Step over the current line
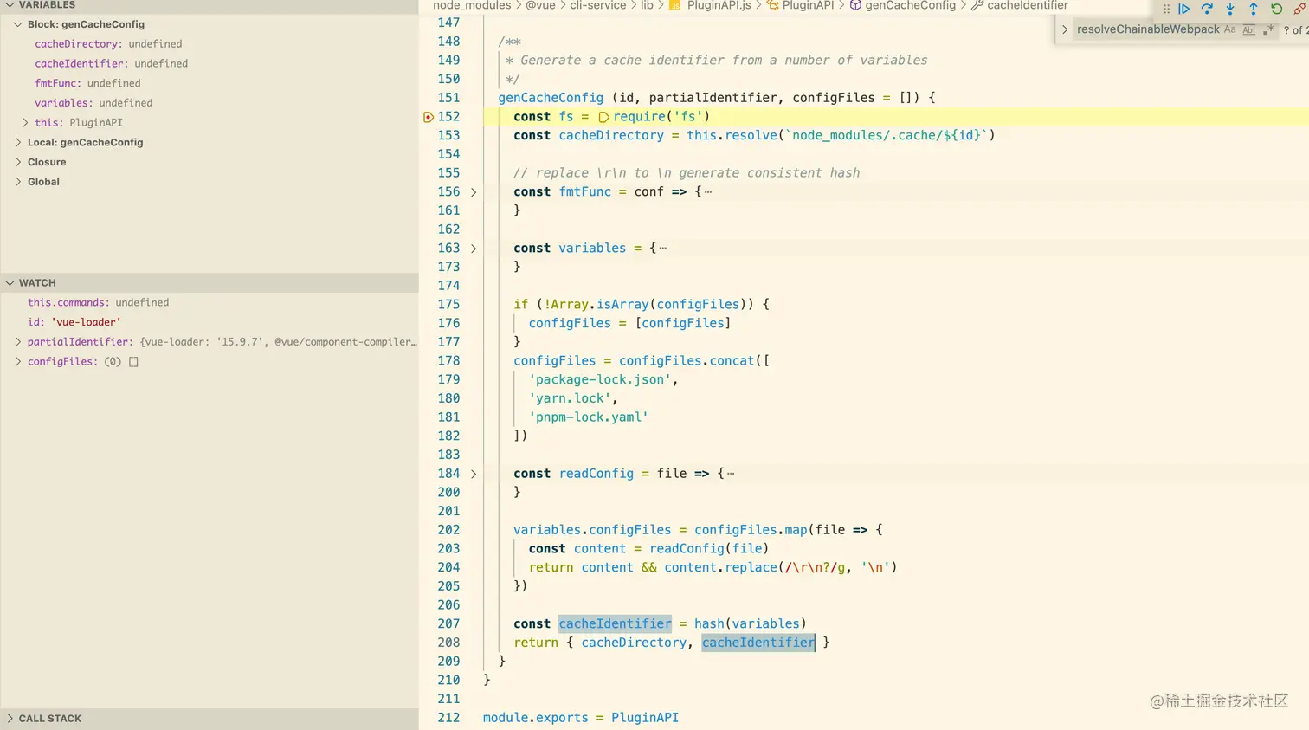This screenshot has height=730, width=1309. 1207,9
